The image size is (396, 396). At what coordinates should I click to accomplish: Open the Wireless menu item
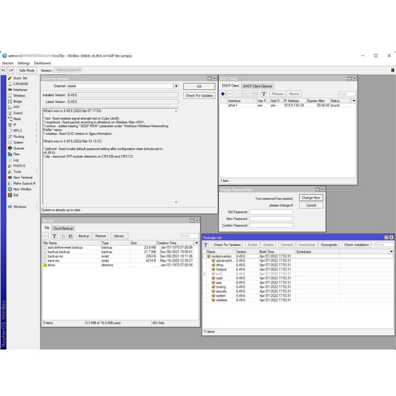click(19, 95)
